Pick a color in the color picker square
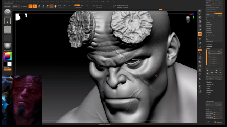Image resolution: width=227 pixels, height=127 pixels. pos(7,56)
